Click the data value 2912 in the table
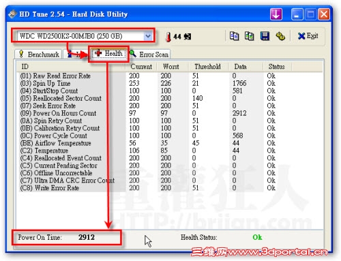Screen dimensions: 341x261 click(x=239, y=113)
